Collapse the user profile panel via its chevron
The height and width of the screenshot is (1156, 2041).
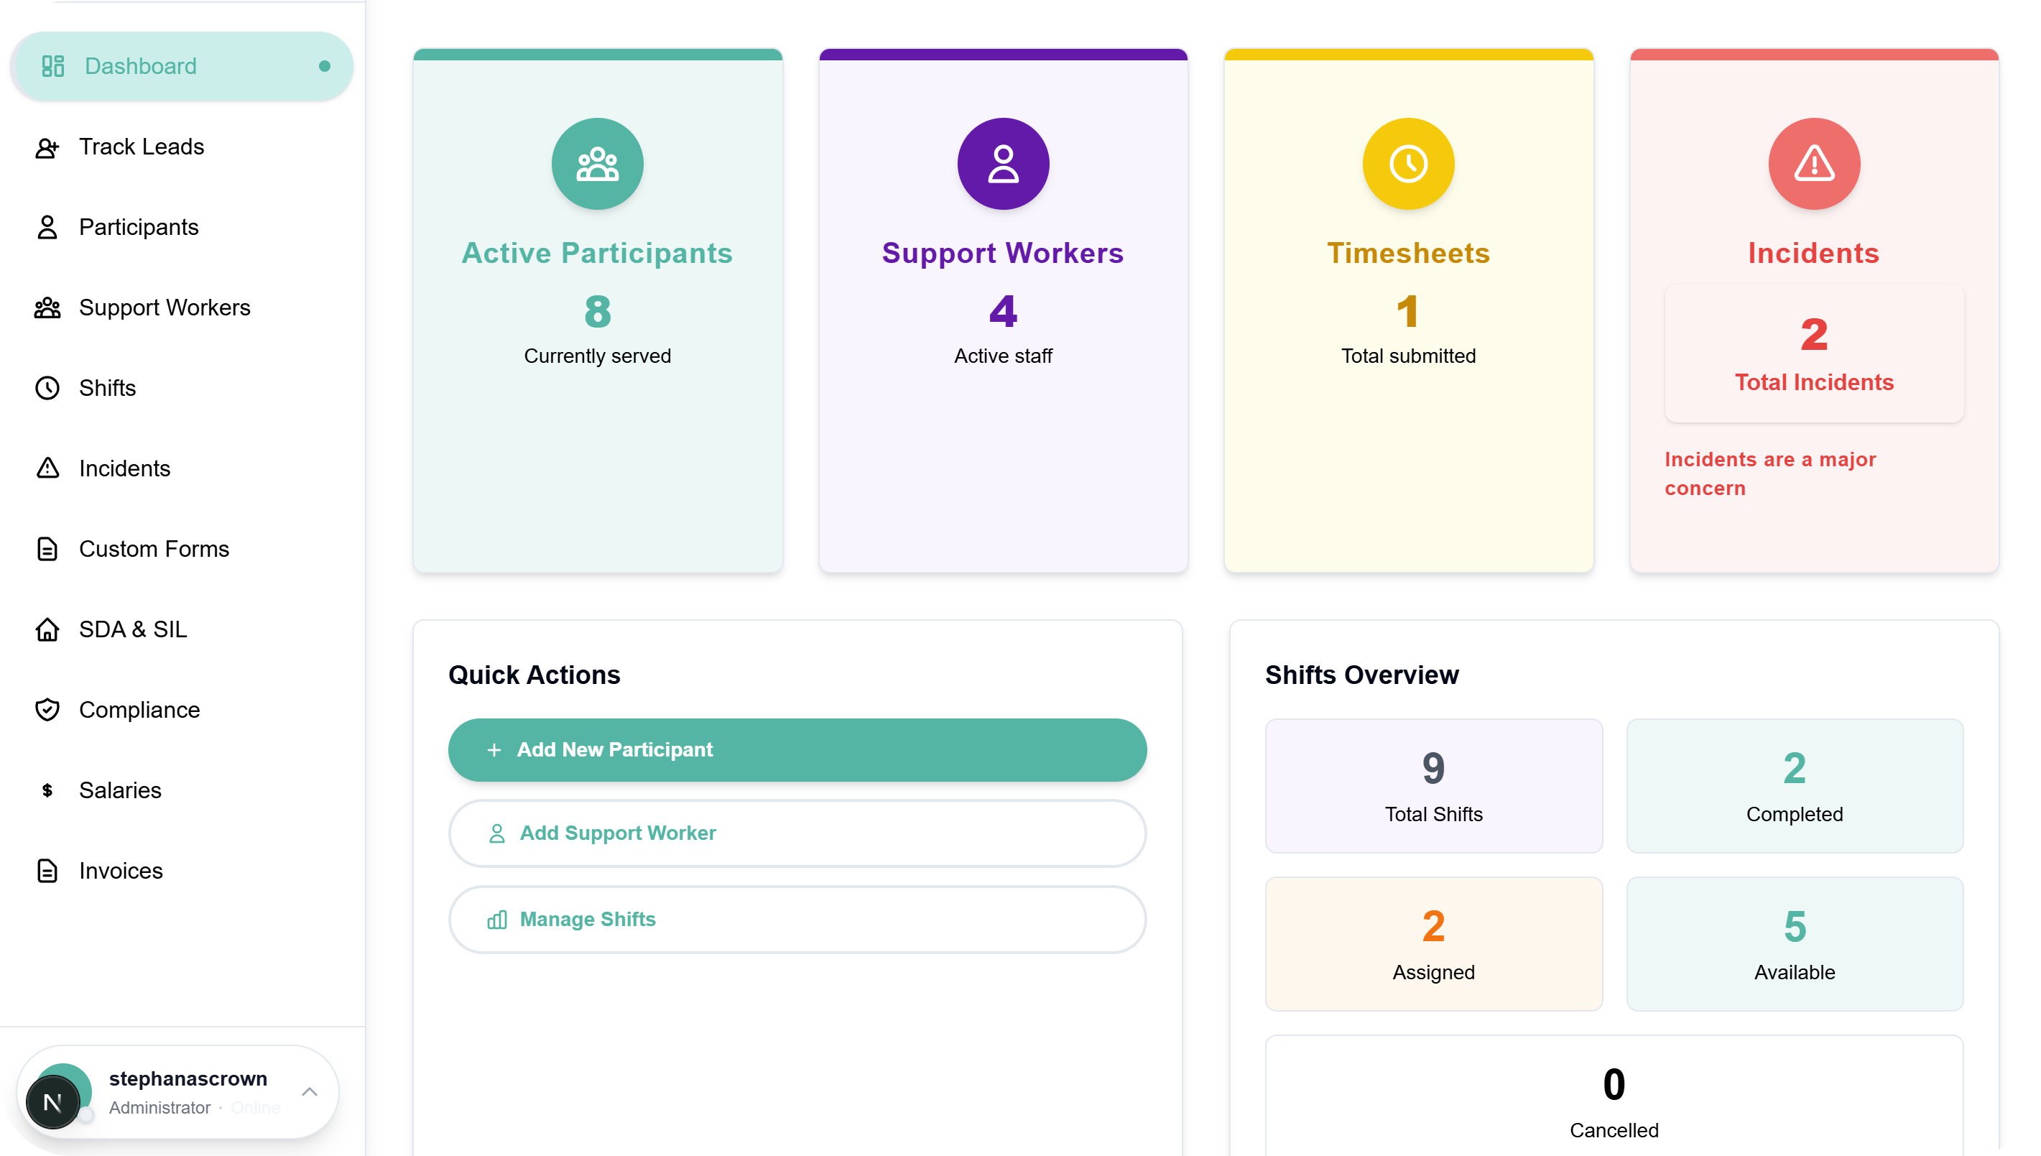[310, 1091]
